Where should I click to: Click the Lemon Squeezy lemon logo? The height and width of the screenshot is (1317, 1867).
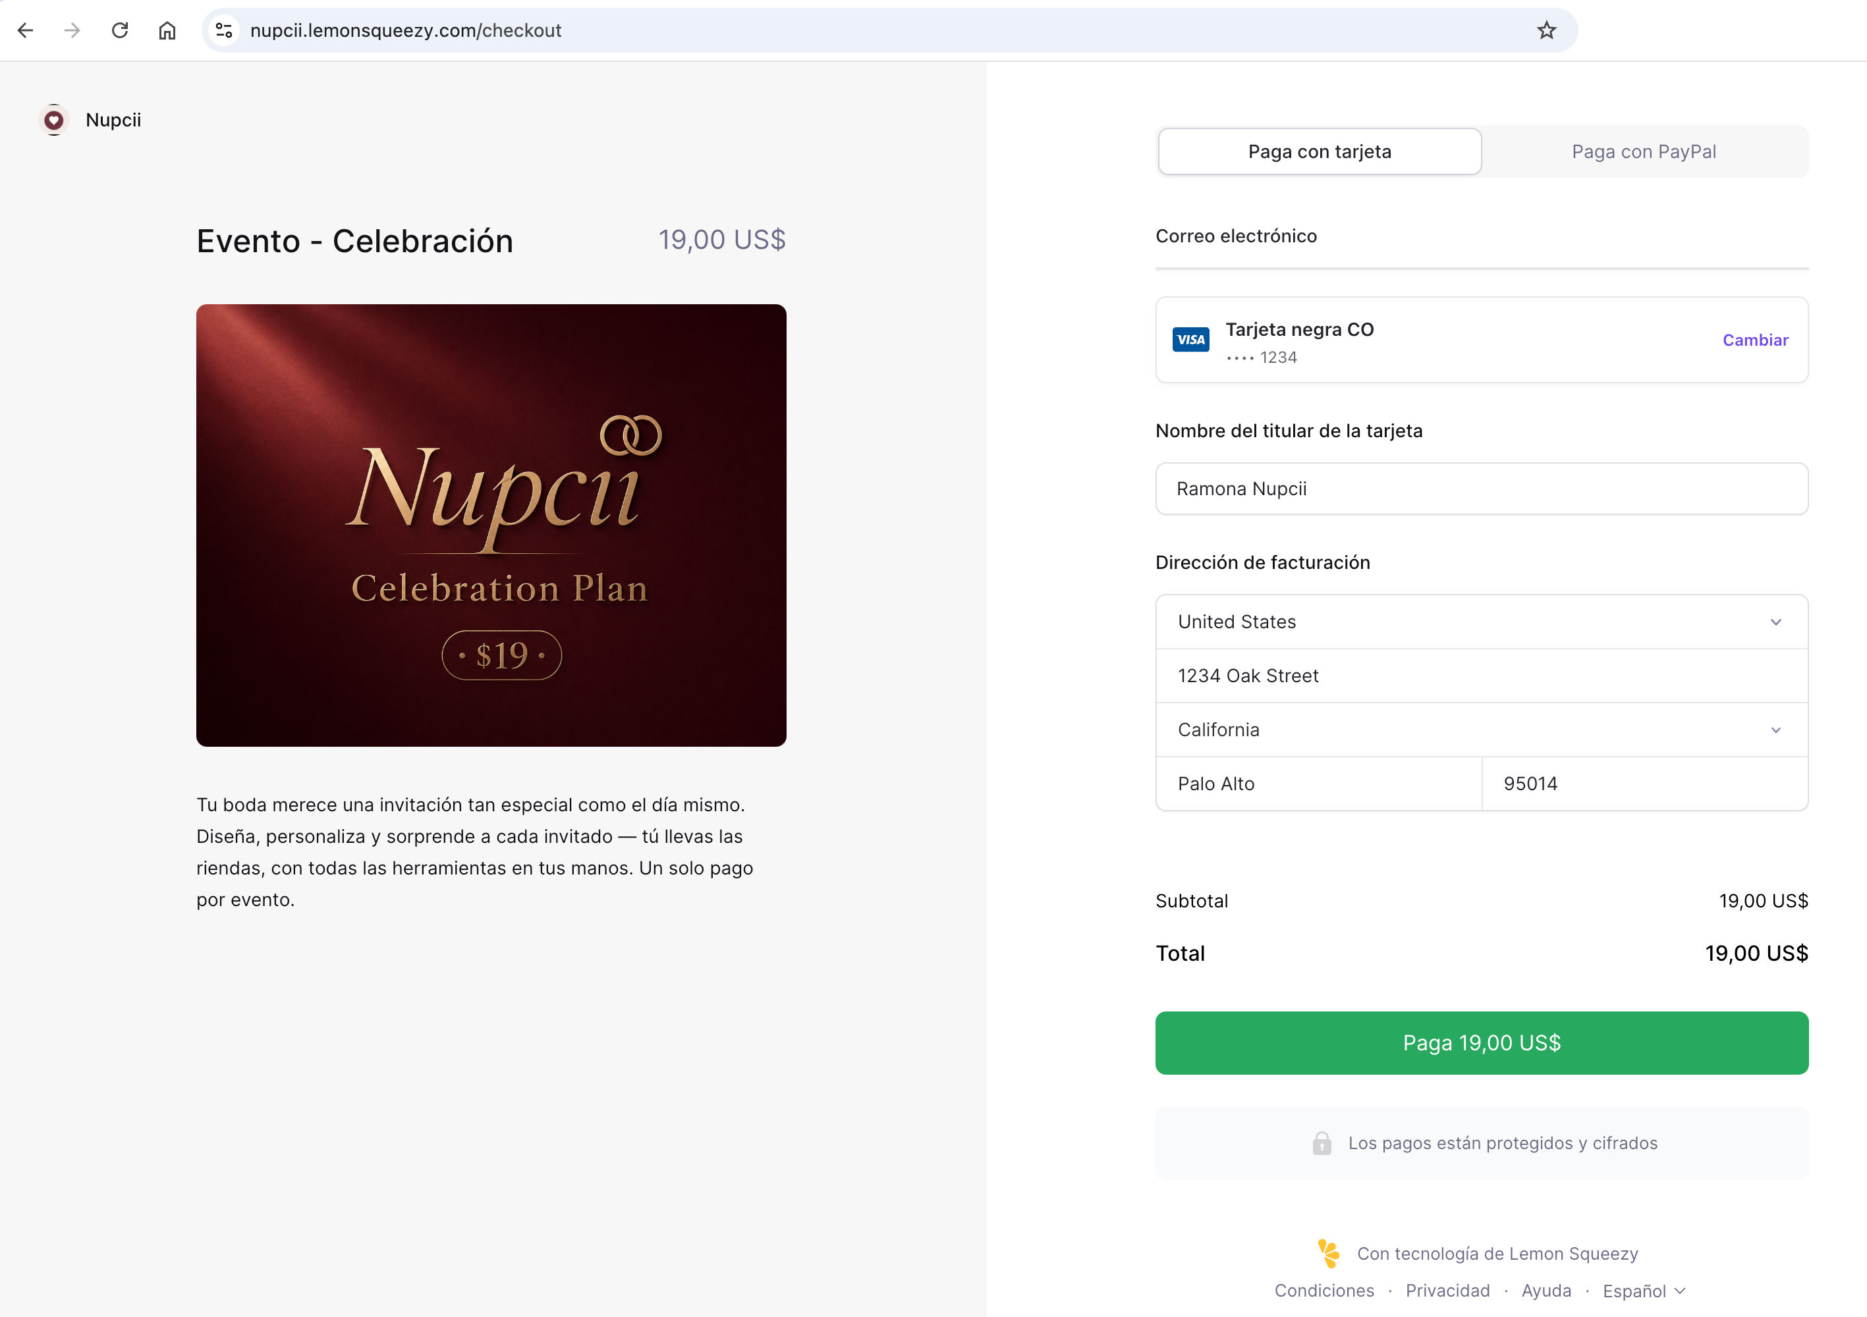pos(1329,1252)
